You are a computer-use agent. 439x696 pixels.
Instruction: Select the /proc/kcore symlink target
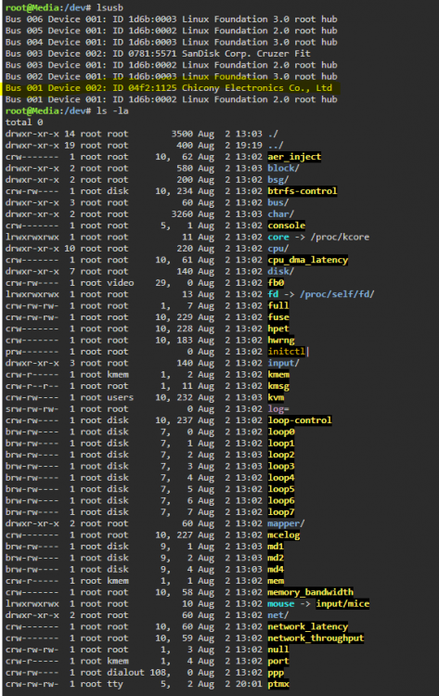340,237
